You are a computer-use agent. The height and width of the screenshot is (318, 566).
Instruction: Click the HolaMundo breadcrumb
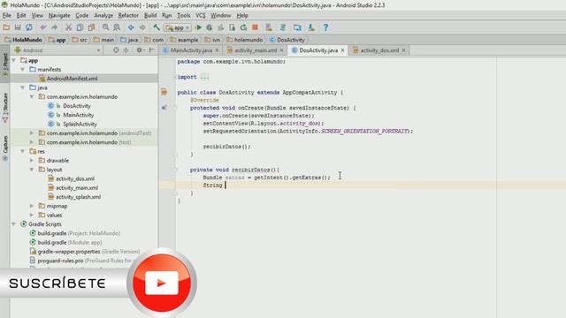click(x=24, y=40)
